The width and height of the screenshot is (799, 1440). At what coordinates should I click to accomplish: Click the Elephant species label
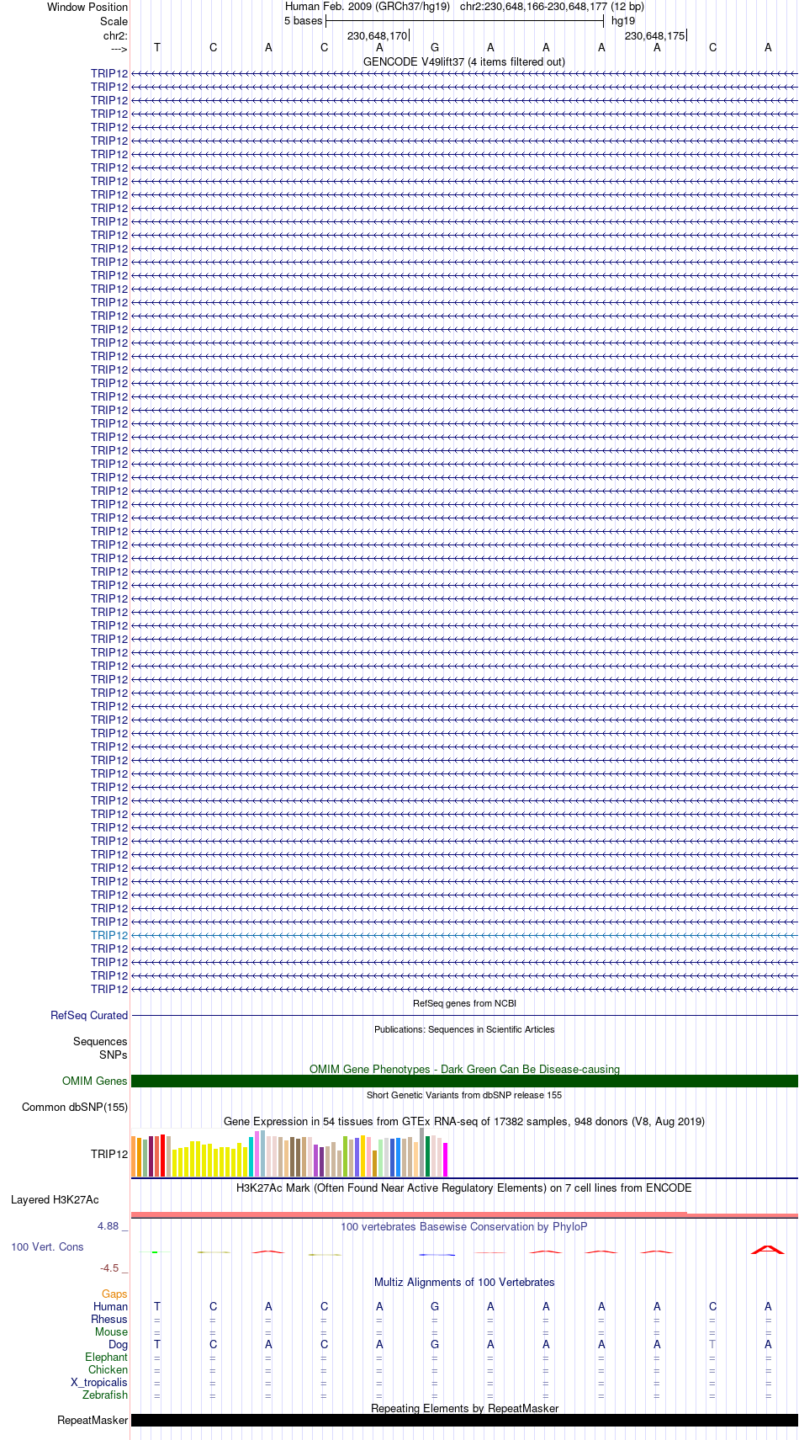tap(106, 1358)
